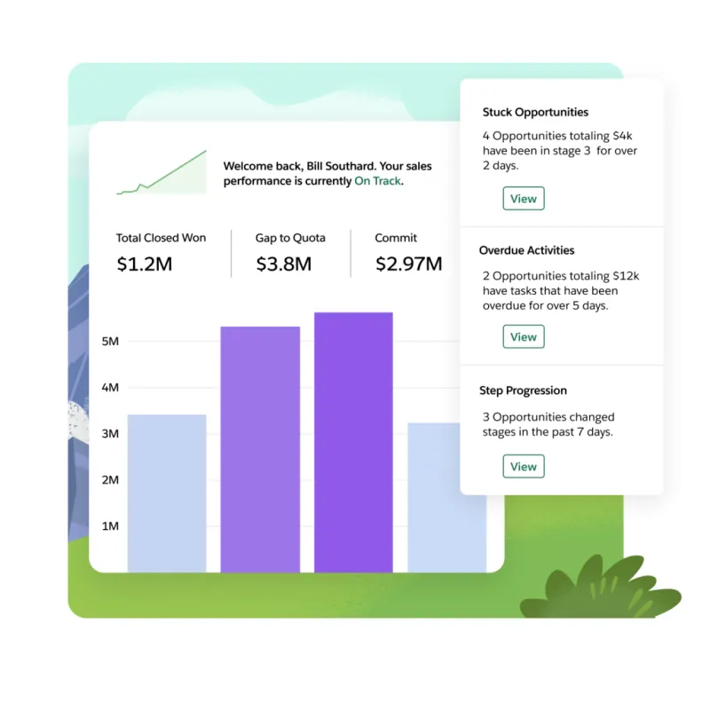
Task: Click View under Step Progression
Action: (524, 467)
